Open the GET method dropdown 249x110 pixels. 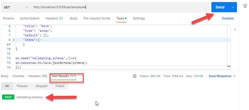point(16,7)
